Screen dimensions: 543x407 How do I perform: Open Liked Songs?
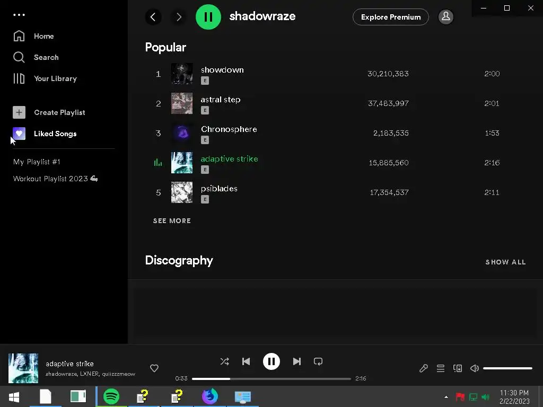(45, 134)
